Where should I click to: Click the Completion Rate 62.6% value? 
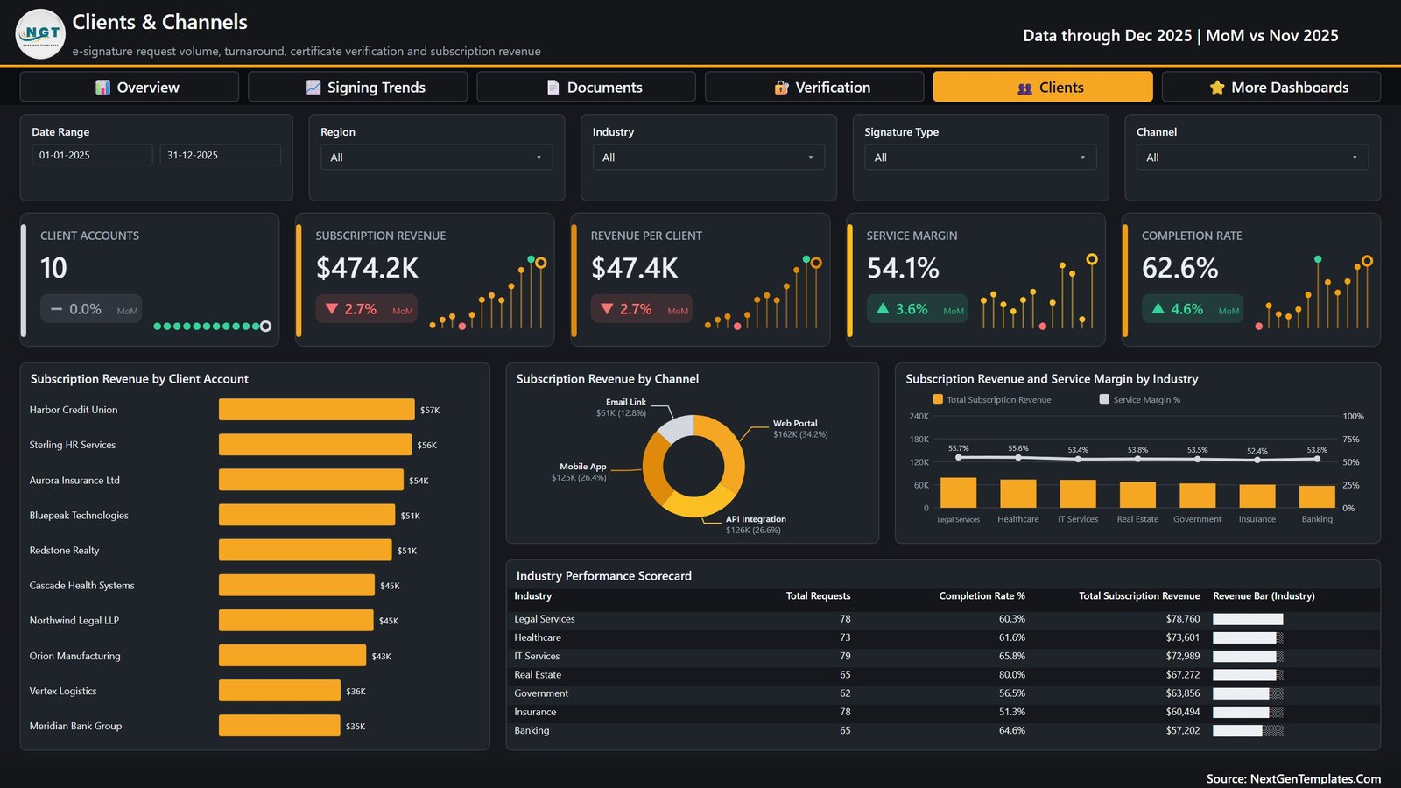pyautogui.click(x=1179, y=268)
